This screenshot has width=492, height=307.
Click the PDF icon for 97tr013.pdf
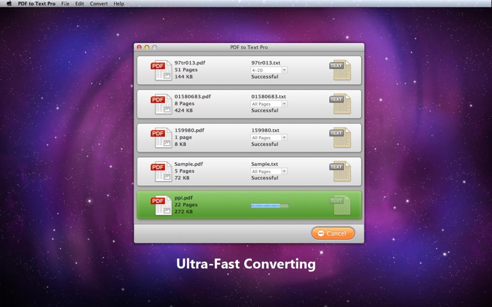(x=161, y=70)
